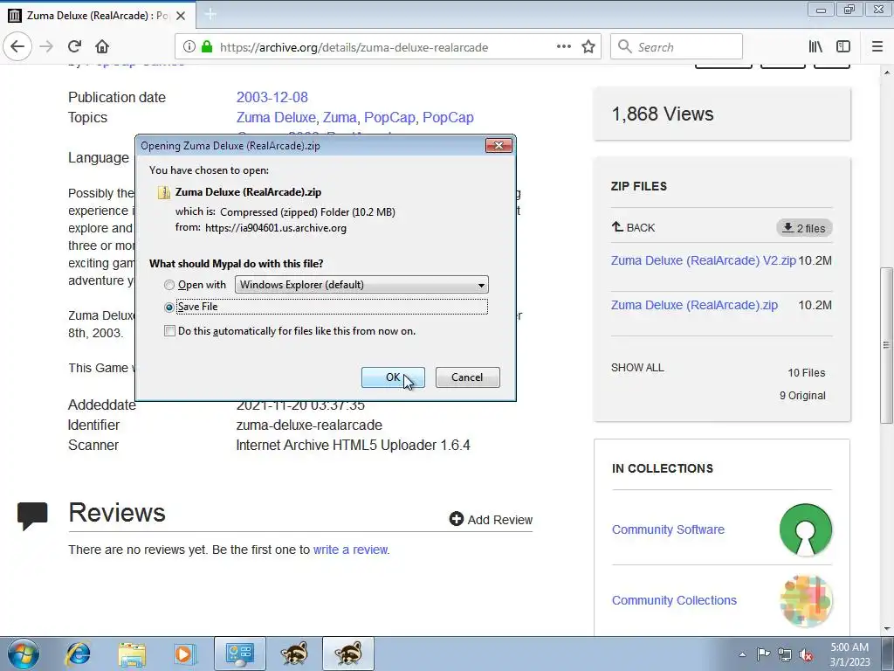Click the page vertical scrollbar thumb
Viewport: 894px width, 671px height.
(886, 344)
